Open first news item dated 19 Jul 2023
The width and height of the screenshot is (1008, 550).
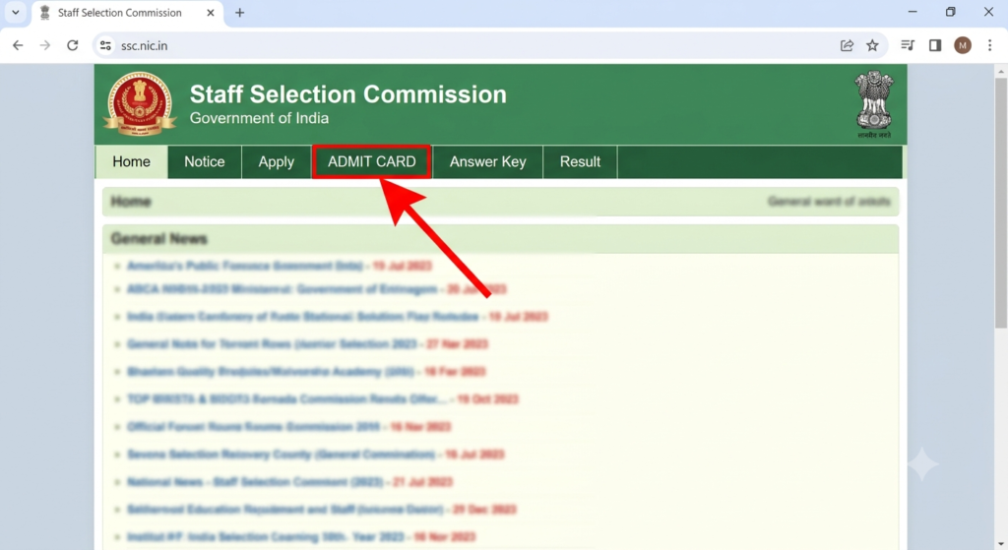pyautogui.click(x=279, y=266)
